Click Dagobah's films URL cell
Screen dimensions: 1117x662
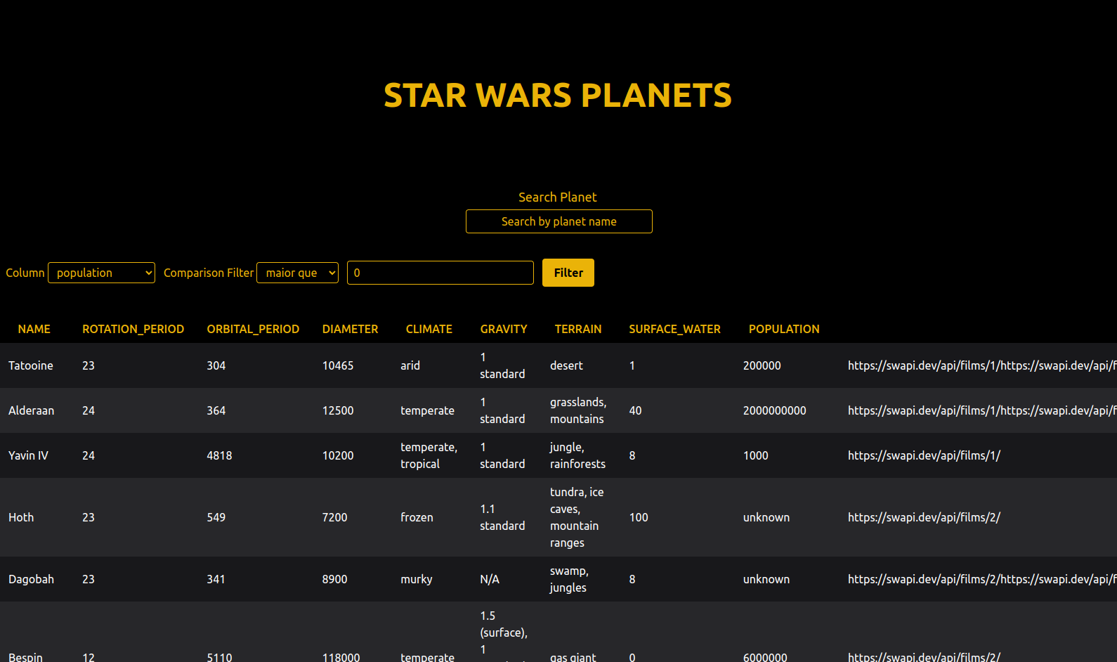click(x=982, y=579)
